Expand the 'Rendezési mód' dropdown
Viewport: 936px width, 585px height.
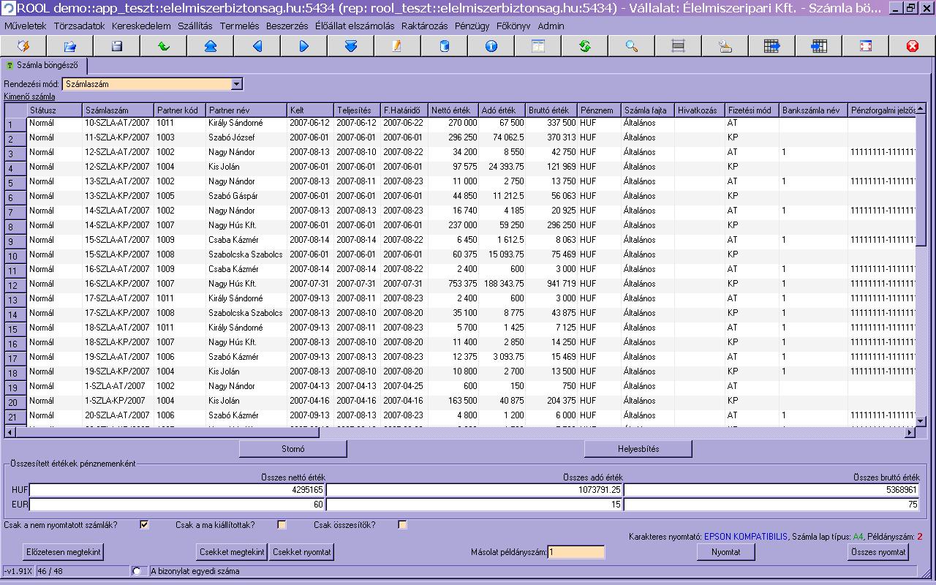tap(236, 84)
